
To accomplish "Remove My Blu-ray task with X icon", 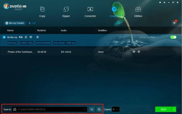I will [37, 37].
